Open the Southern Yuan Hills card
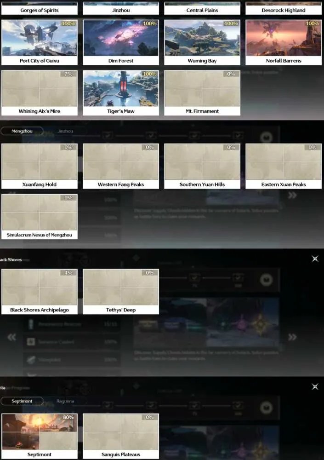Viewport: 324px width, 460px height. click(202, 166)
